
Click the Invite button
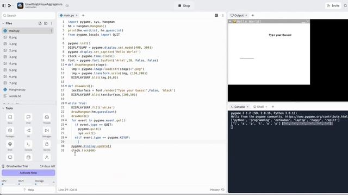click(x=333, y=6)
